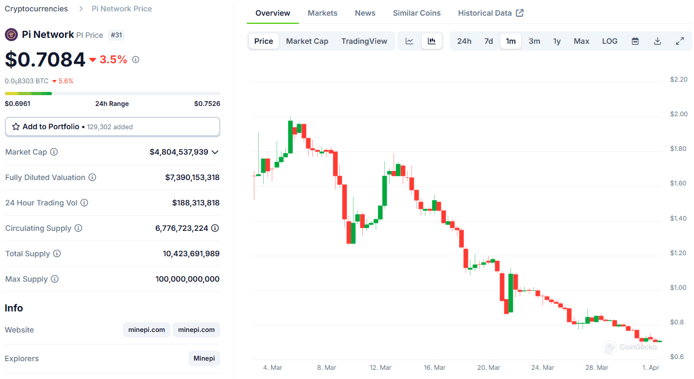
Task: Click the minepi.com website link
Action: pos(146,330)
